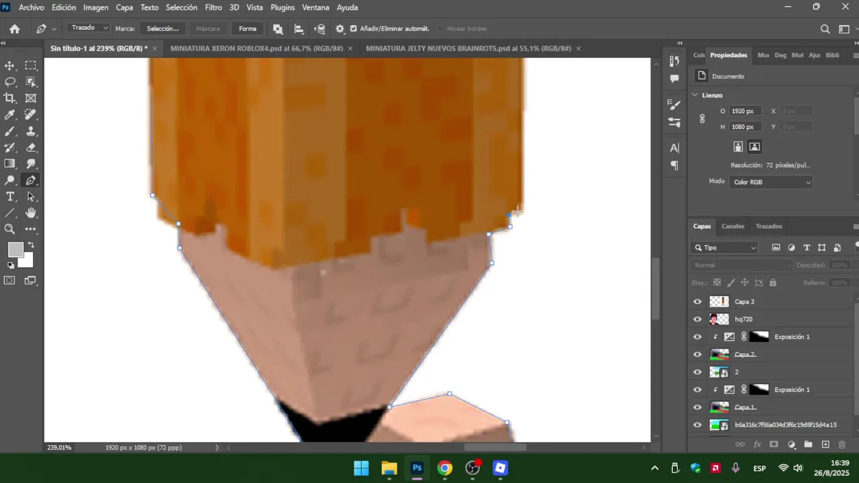Toggle pixel layer filter in Layers panel
The image size is (859, 483).
776,248
